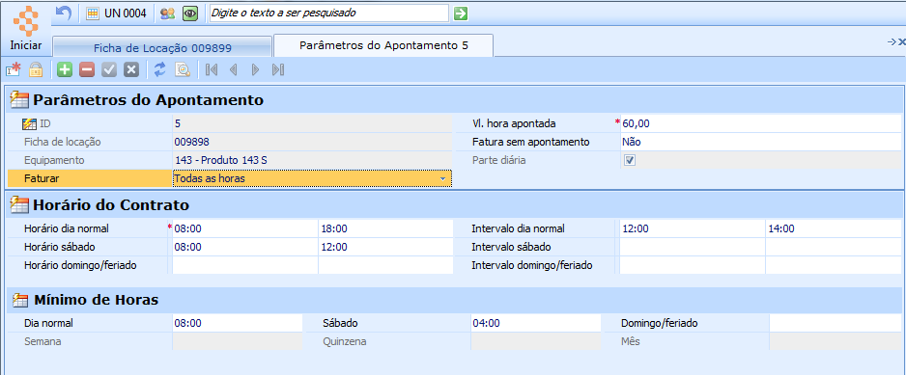Click the blue undo arrow icon
This screenshot has width=906, height=375.
[64, 13]
